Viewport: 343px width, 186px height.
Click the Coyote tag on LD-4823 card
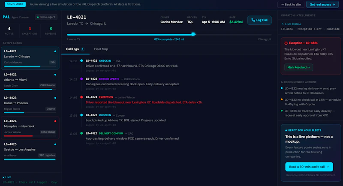tap(51, 108)
